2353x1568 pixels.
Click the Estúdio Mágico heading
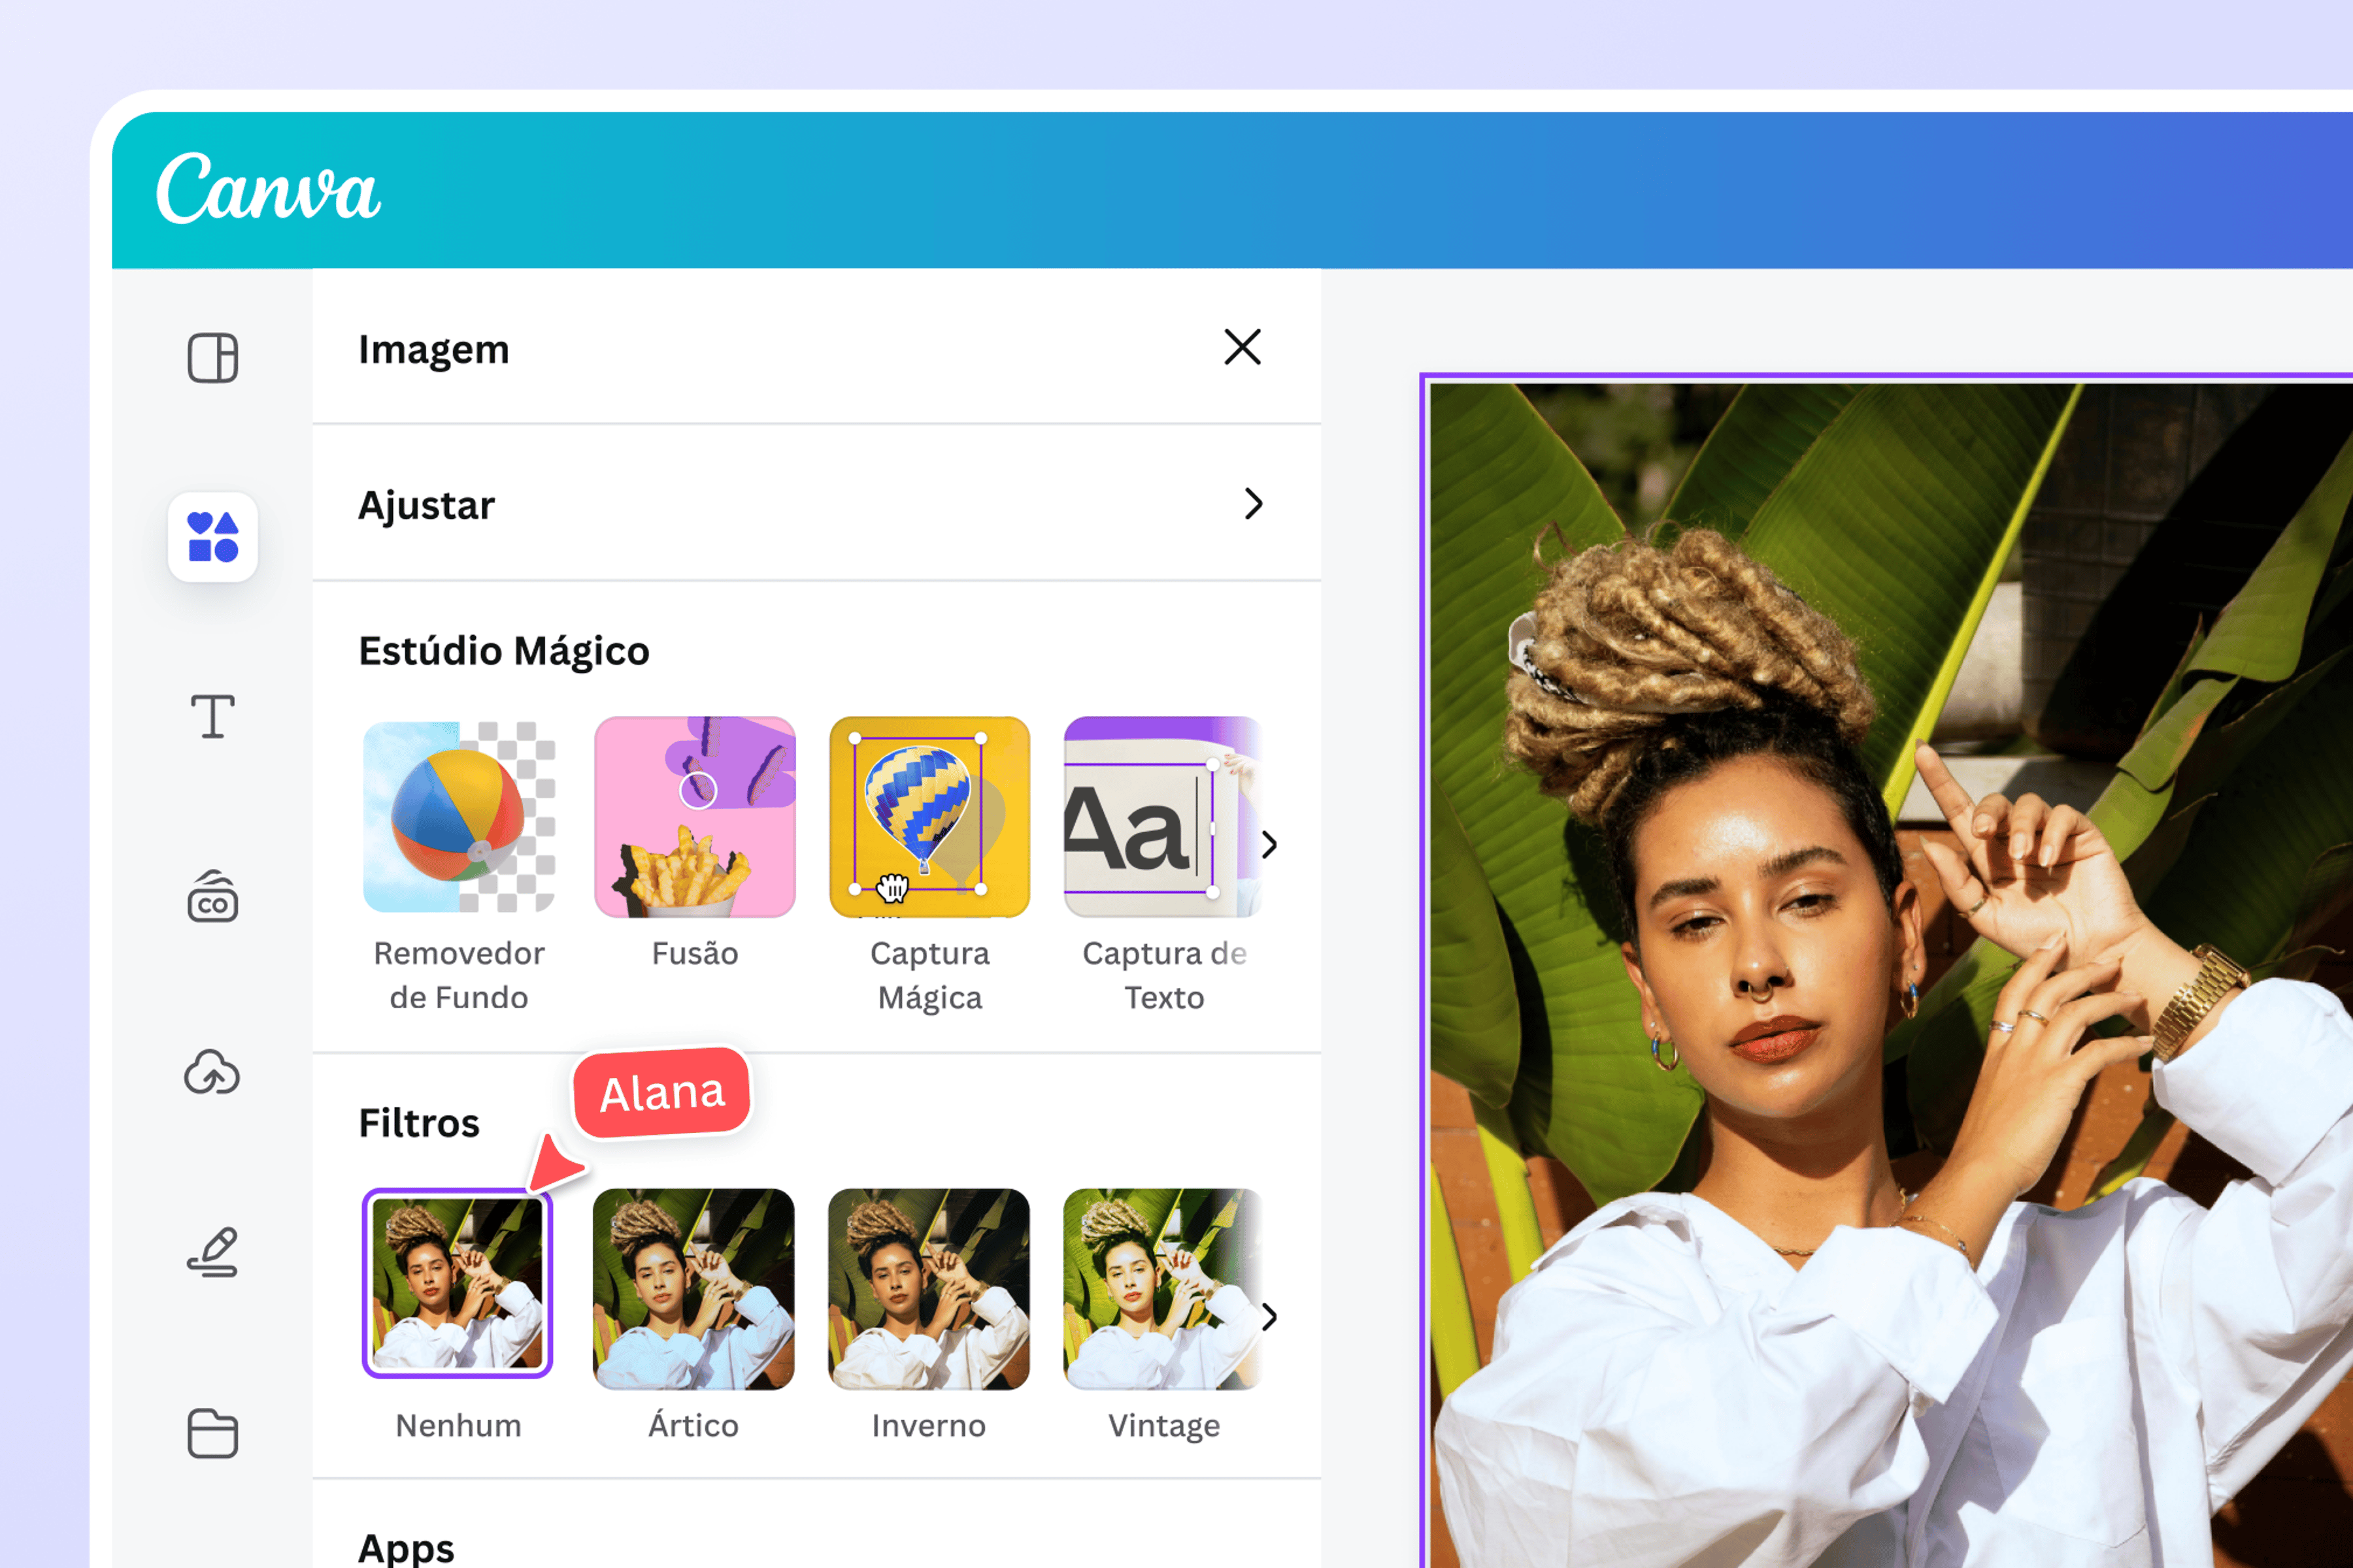coord(503,651)
